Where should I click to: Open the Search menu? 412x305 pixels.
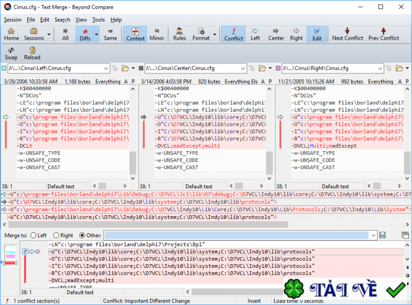click(62, 20)
